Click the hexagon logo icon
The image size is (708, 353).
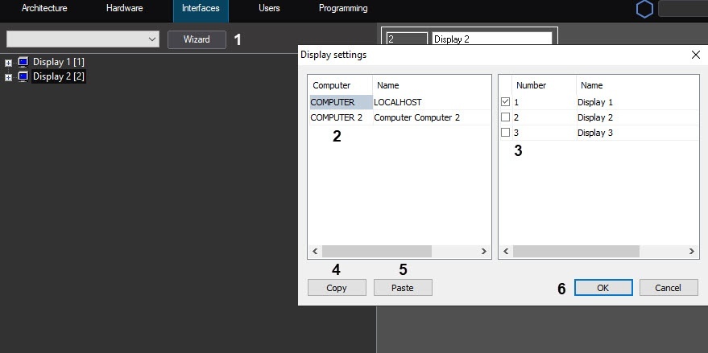tap(644, 10)
